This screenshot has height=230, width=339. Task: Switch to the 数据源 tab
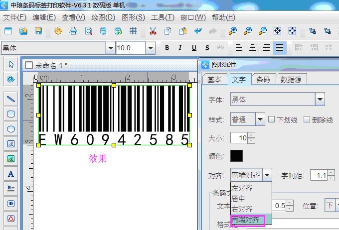point(291,79)
